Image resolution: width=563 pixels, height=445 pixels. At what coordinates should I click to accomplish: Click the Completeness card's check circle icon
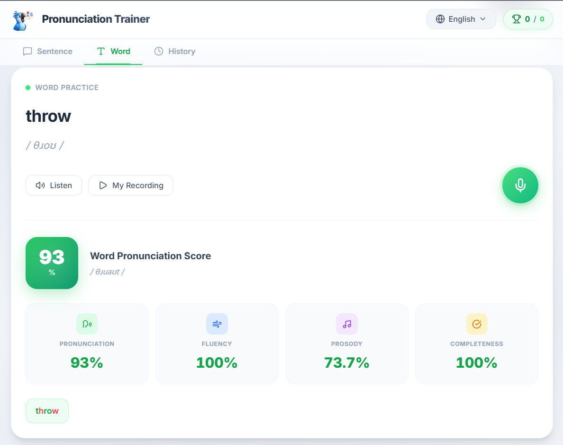click(477, 324)
